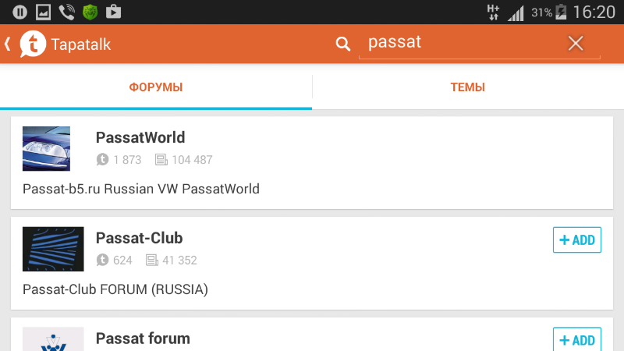624x351 pixels.
Task: Add the Passat forum entry
Action: tap(577, 340)
